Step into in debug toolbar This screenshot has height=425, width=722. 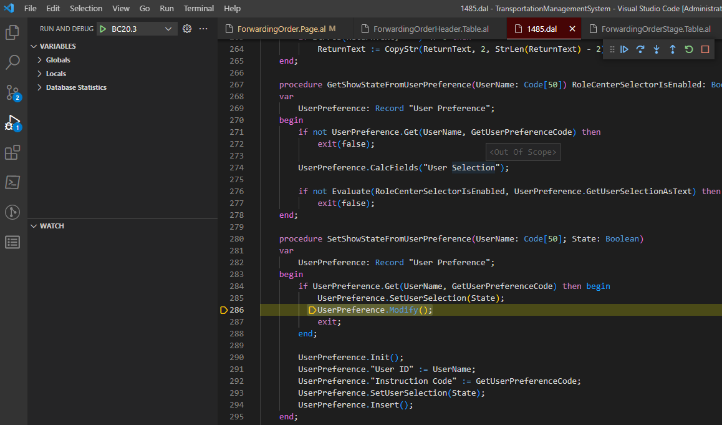(657, 49)
